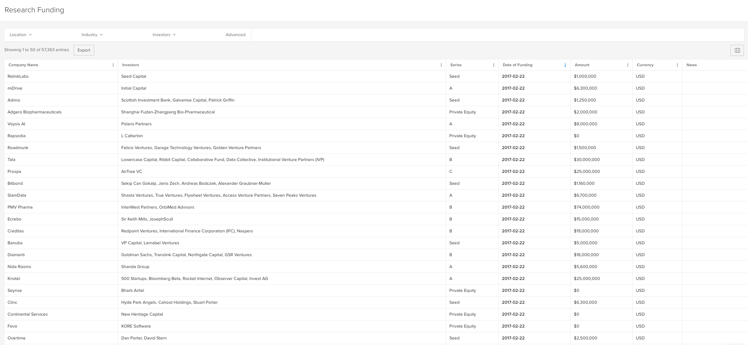Click Polaris Partners investor cell
This screenshot has height=345, width=748.
tap(282, 124)
